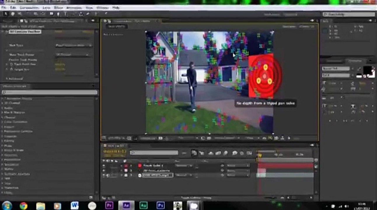Select the 3D Tracker Camera layer name
Viewport: 377px width, 210px height.
(x=156, y=170)
